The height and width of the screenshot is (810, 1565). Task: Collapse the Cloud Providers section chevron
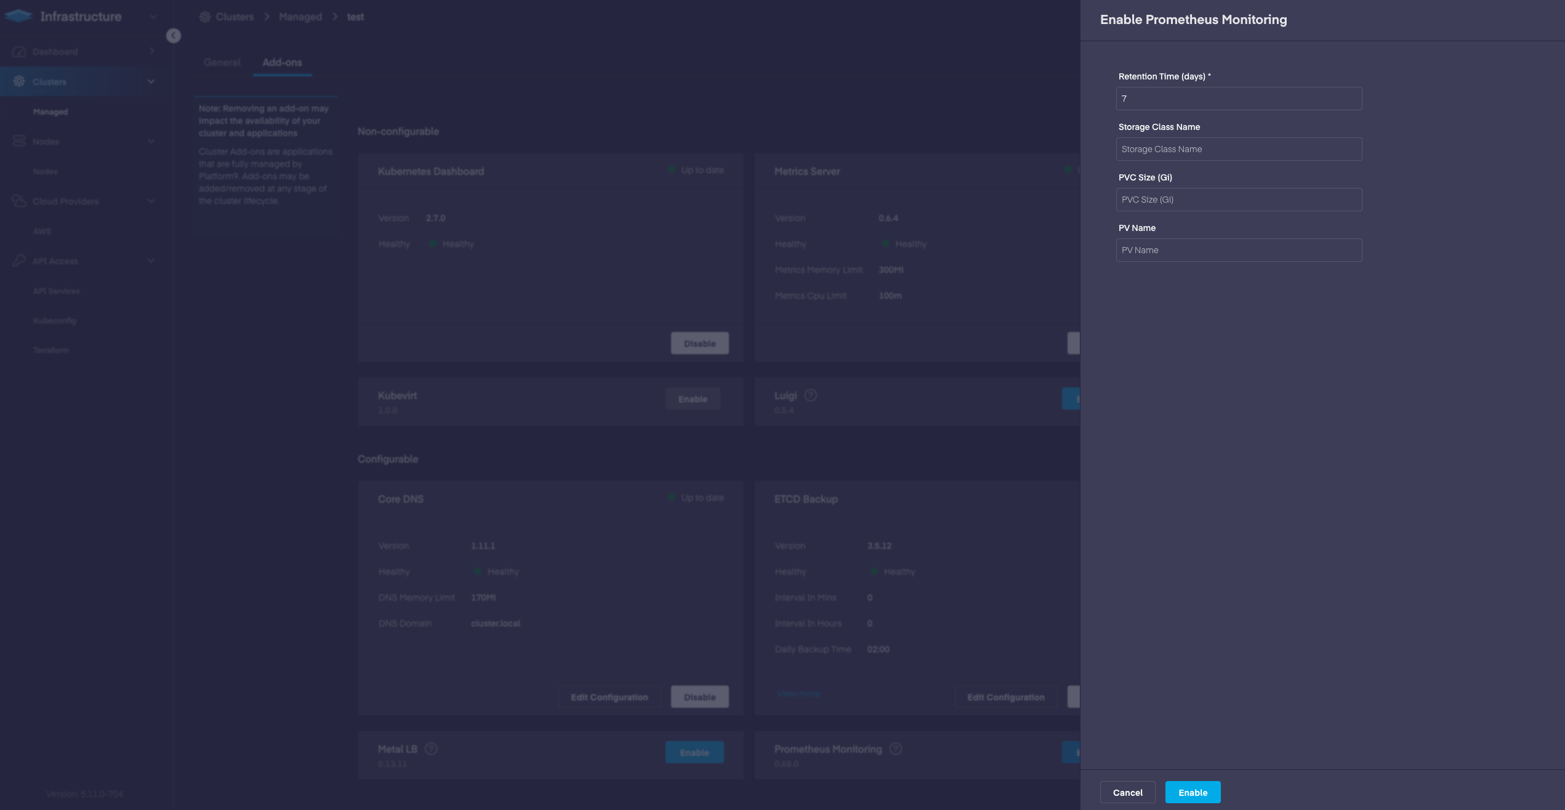click(x=151, y=201)
